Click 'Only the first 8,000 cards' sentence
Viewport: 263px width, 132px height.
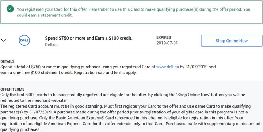74,95
